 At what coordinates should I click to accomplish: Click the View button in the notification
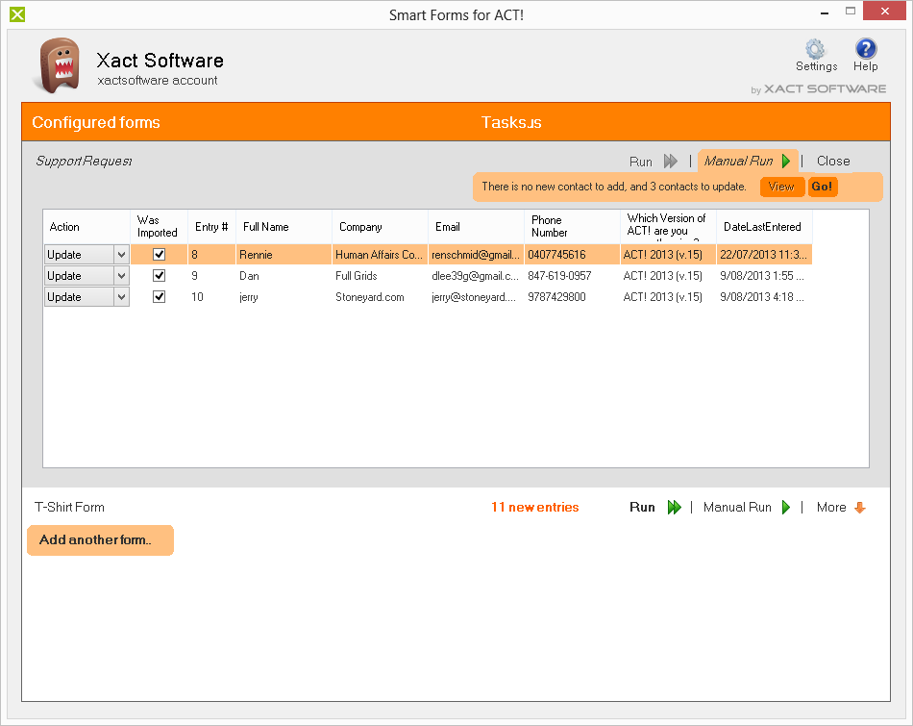781,187
